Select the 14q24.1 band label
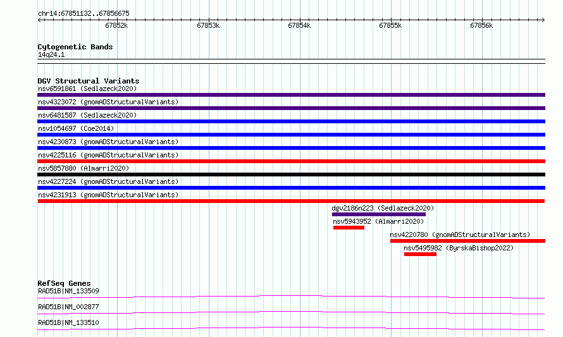The width and height of the screenshot is (563, 337). click(51, 54)
